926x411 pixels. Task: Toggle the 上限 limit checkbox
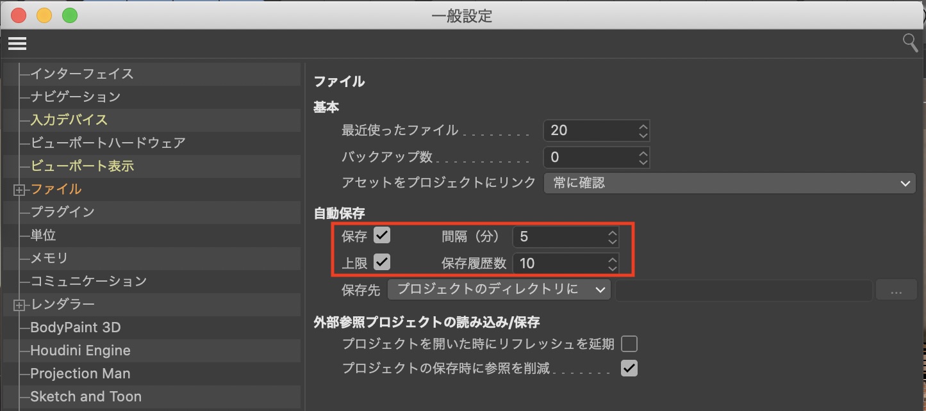click(382, 262)
